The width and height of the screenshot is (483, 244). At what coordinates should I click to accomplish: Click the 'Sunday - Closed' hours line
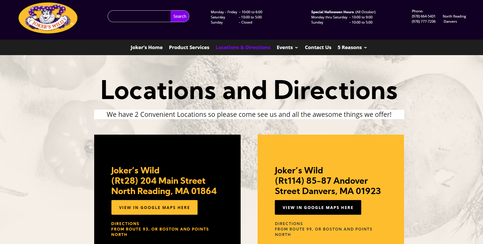click(231, 22)
